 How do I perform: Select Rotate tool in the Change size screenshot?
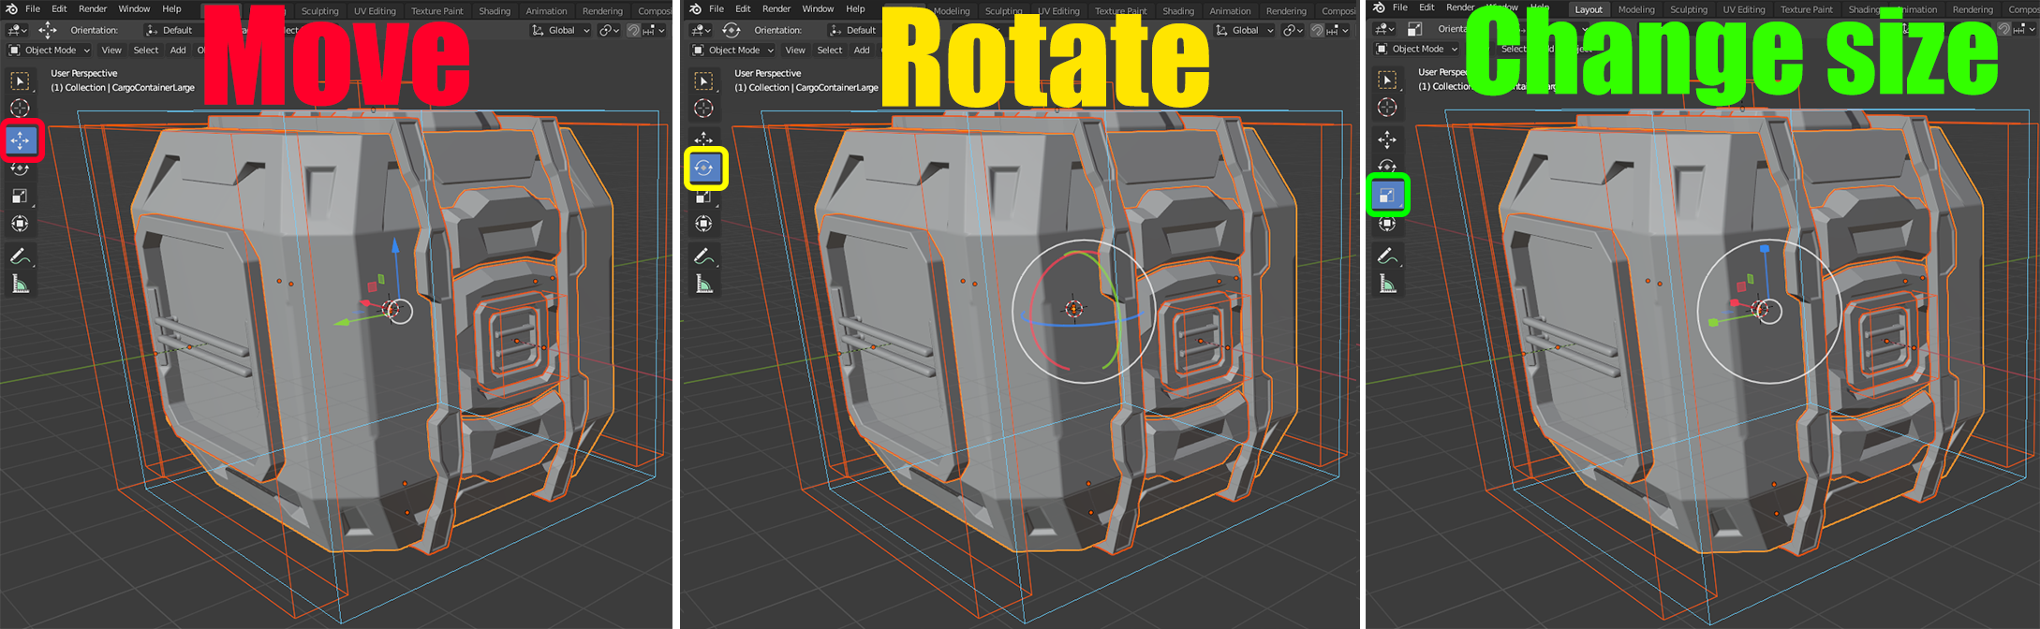point(1388,166)
